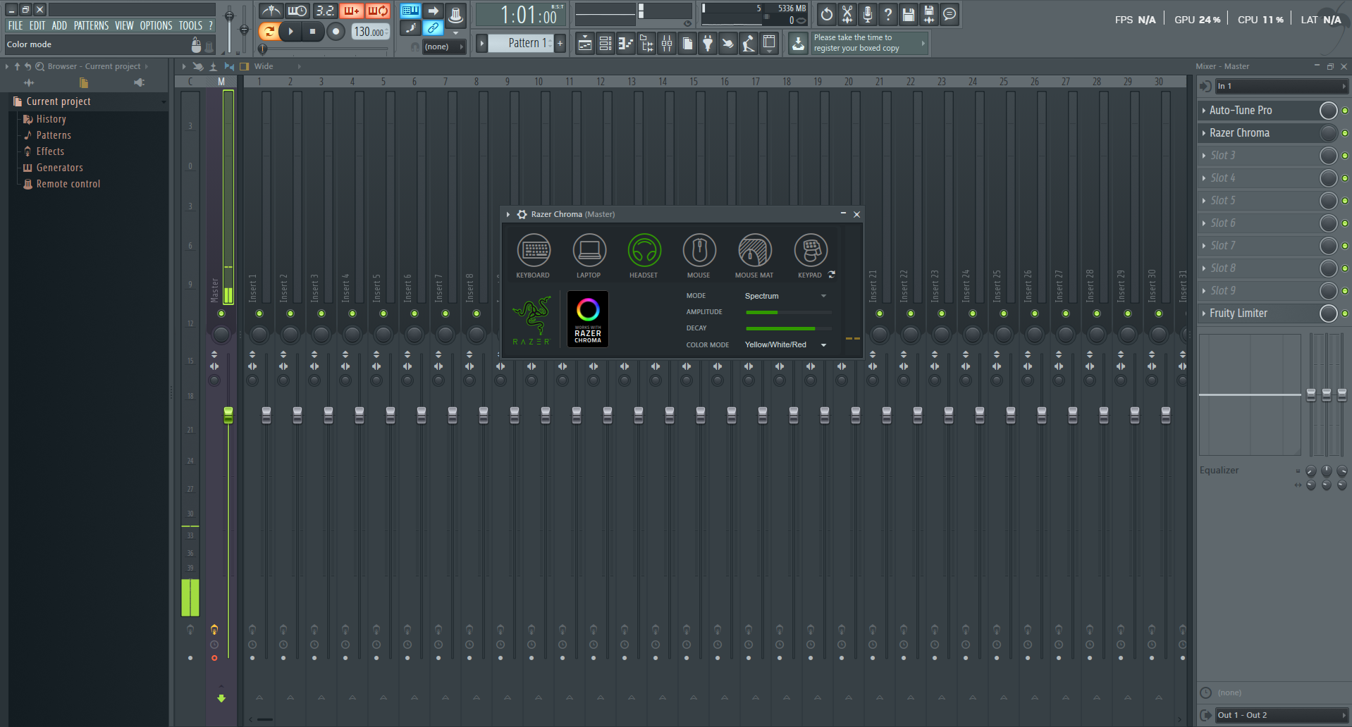
Task: Select the Keyboard device in Razer Chroma
Action: [534, 250]
